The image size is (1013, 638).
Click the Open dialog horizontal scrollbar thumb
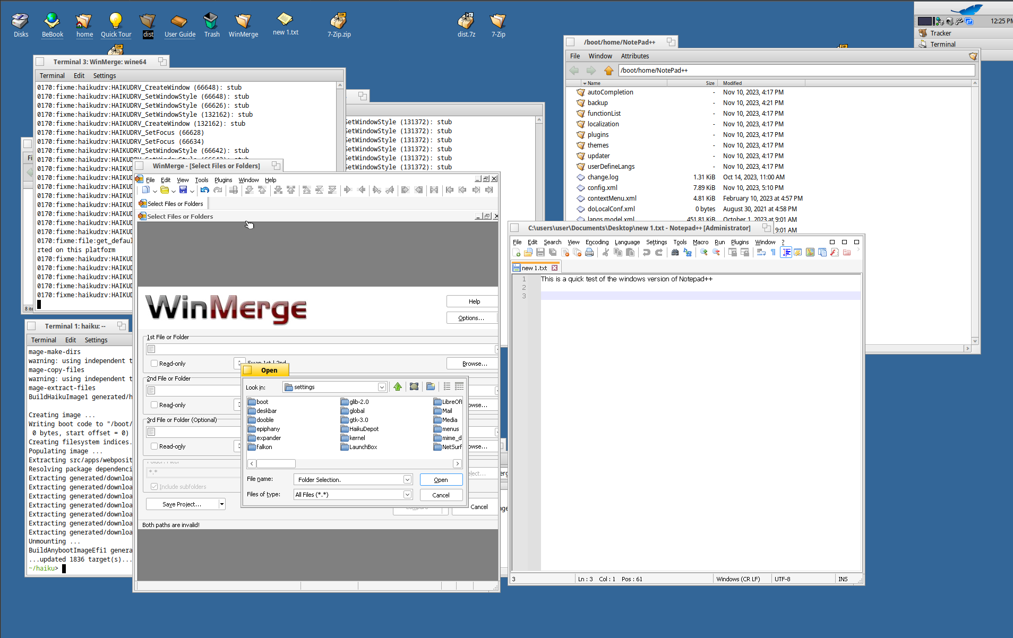[x=276, y=464]
